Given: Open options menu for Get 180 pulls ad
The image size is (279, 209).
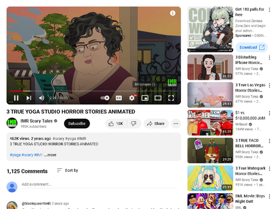Looking at the screenshot, I should click(270, 10).
